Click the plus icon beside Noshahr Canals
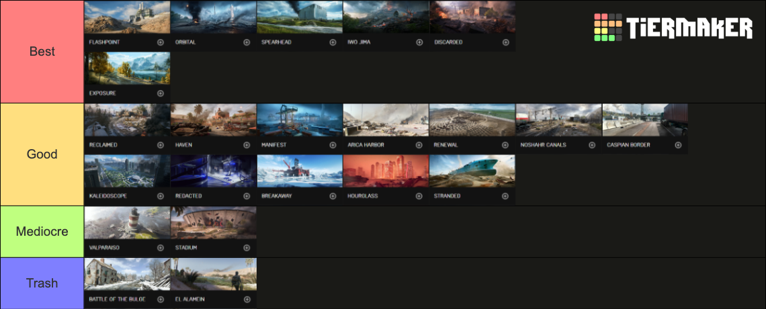 (x=591, y=145)
